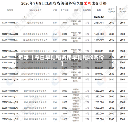Click lot number 20260708sccg004

[10, 51]
